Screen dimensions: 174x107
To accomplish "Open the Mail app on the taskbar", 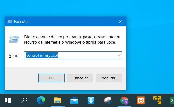I will 74,100.
